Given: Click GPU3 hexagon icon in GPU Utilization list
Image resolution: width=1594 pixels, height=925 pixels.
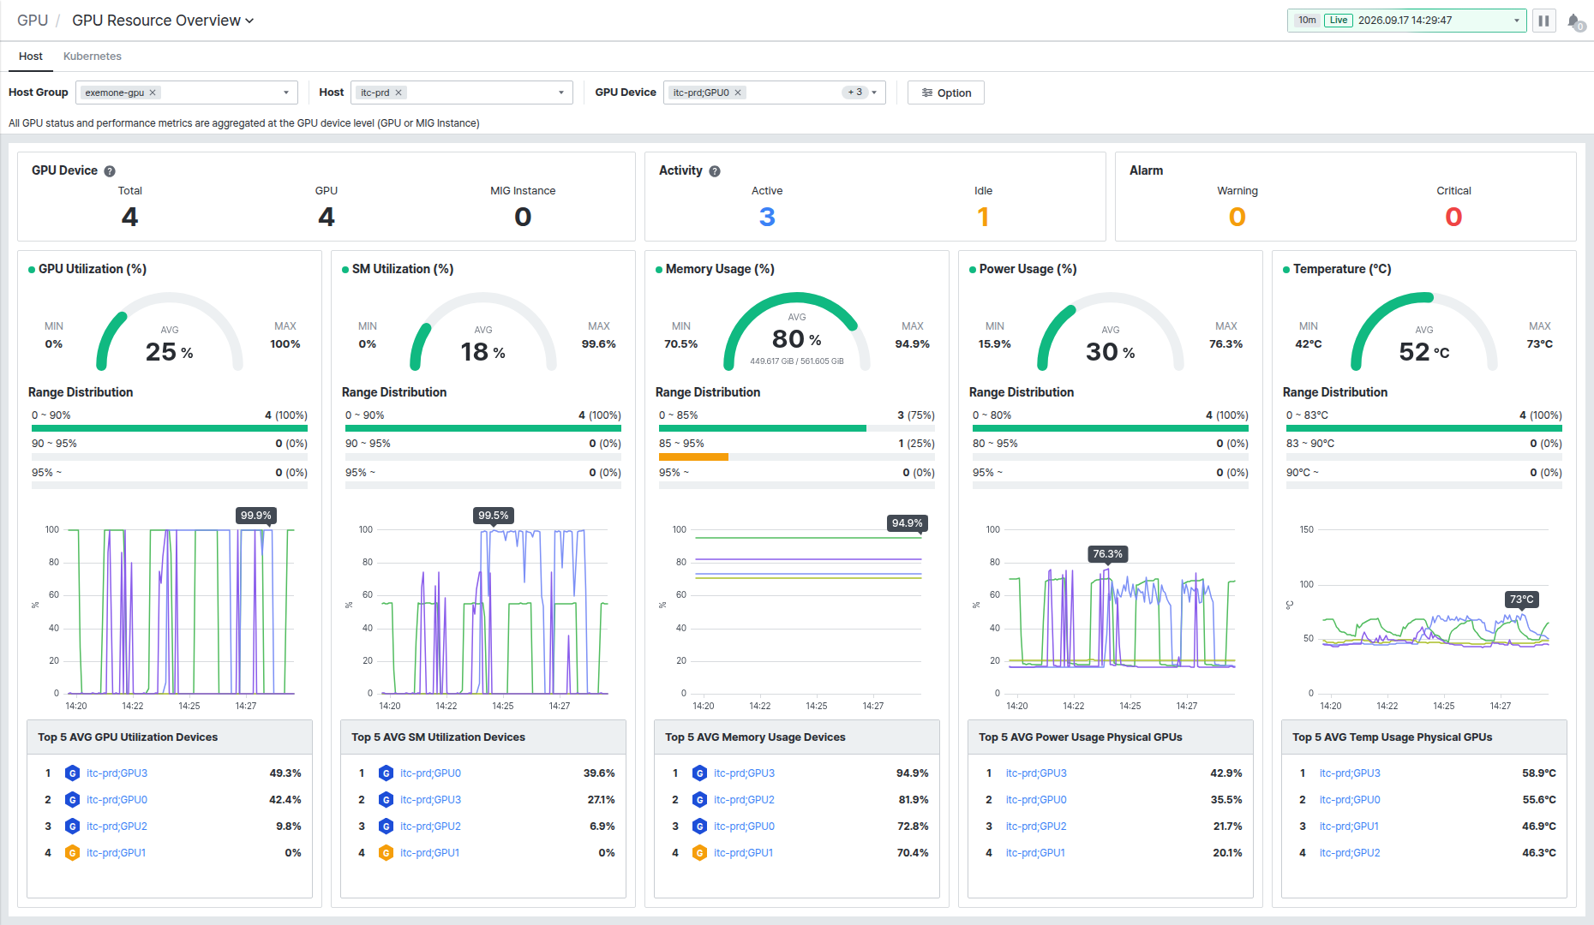Looking at the screenshot, I should [73, 773].
